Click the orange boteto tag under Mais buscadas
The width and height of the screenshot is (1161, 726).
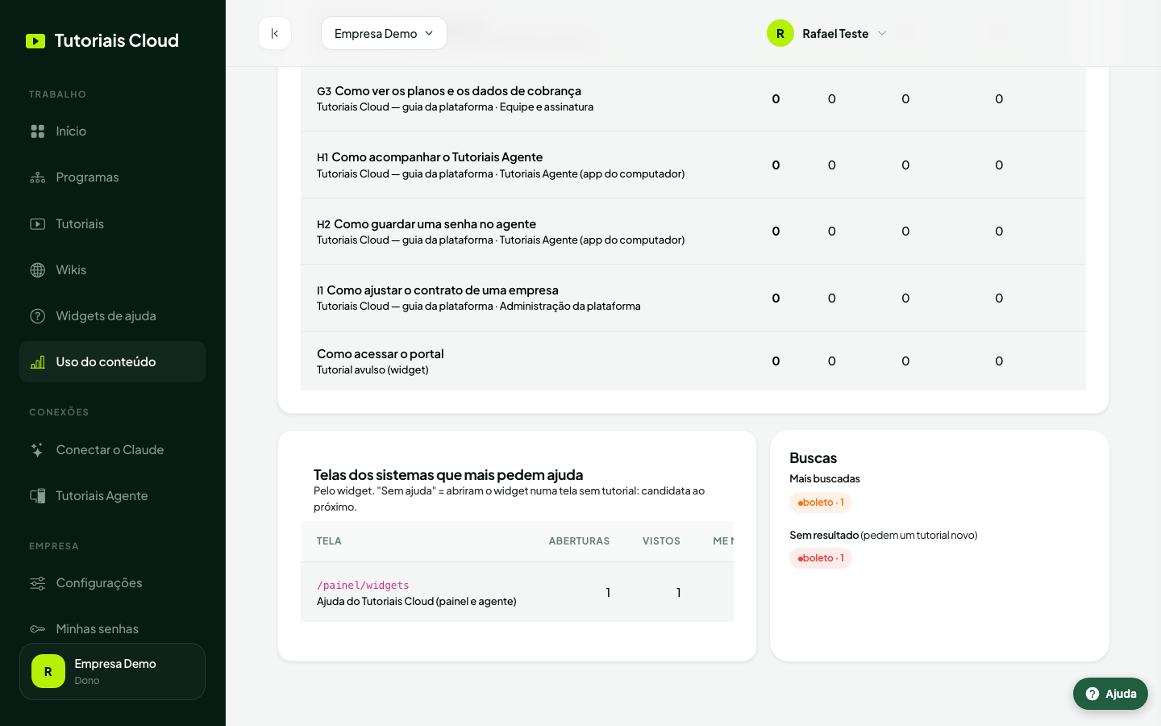point(821,503)
